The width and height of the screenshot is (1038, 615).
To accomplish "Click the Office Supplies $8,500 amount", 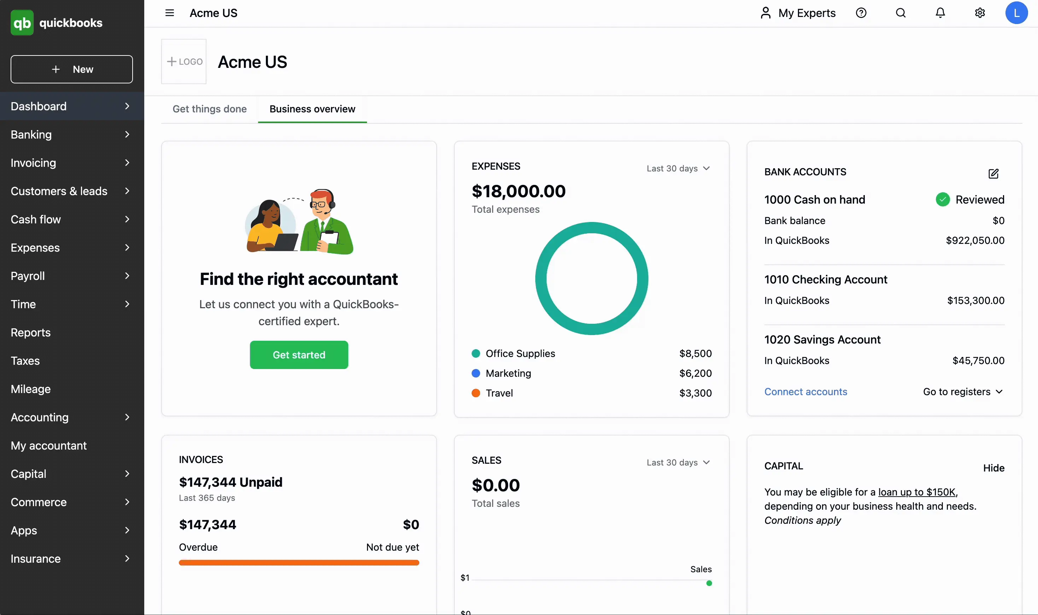I will tap(695, 353).
